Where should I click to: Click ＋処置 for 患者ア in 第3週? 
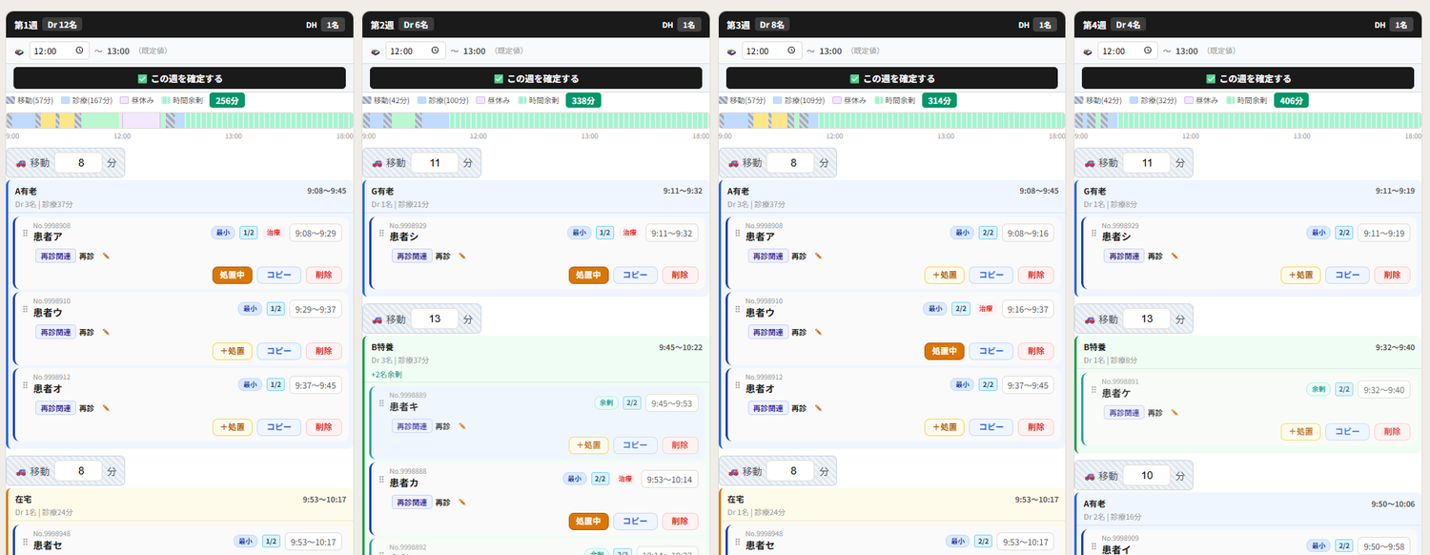coord(944,275)
